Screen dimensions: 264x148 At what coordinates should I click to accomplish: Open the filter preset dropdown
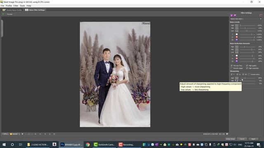(x=246, y=19)
